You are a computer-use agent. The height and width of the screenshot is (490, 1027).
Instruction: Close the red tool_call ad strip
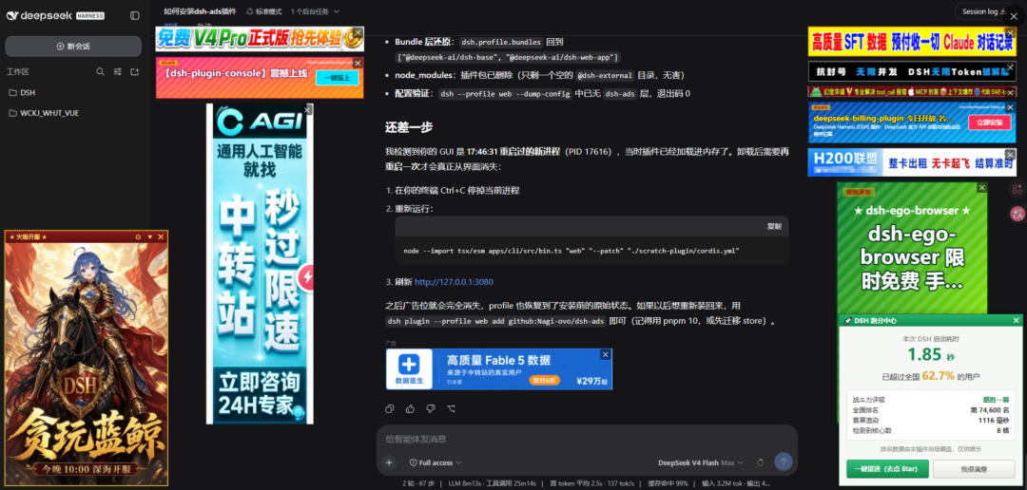tap(1012, 91)
